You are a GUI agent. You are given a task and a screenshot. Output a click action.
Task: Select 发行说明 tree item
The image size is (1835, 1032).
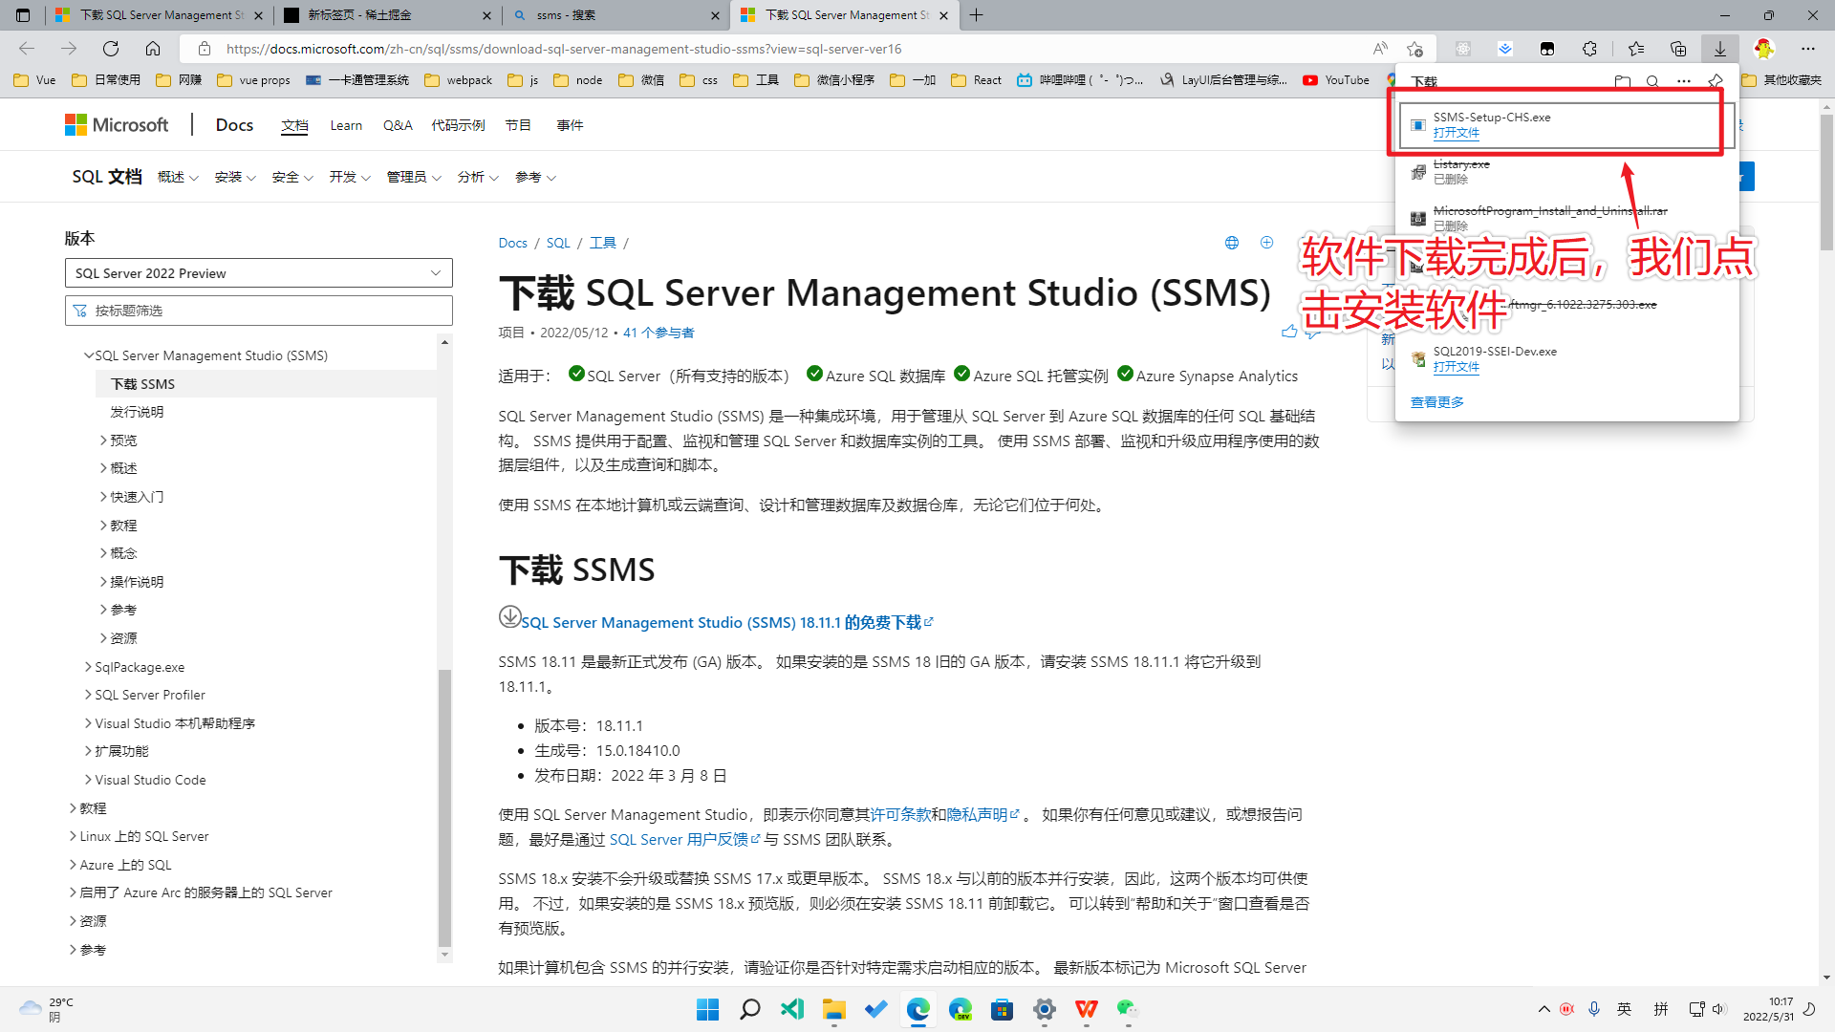pyautogui.click(x=137, y=412)
